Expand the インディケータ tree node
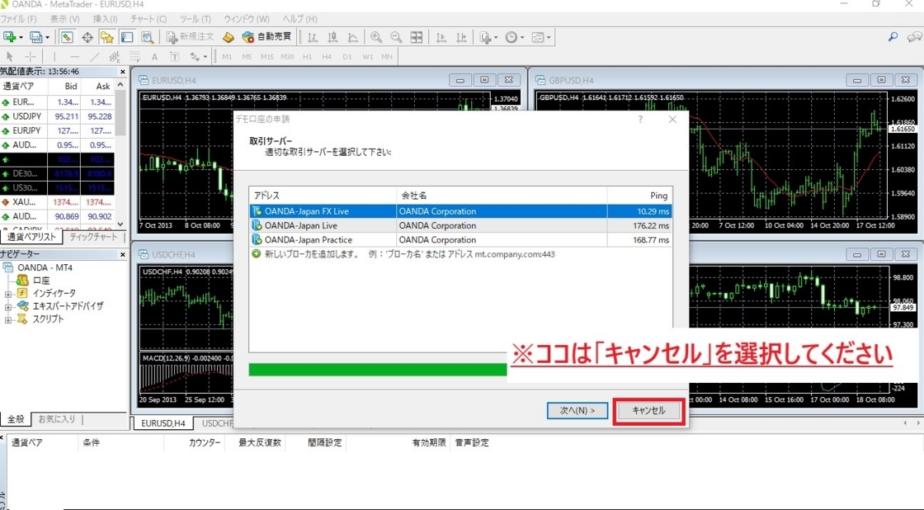Image resolution: width=924 pixels, height=510 pixels. 7,294
